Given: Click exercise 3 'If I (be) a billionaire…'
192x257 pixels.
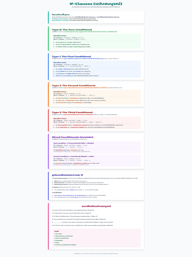Looking at the screenshot, I should [74, 216].
